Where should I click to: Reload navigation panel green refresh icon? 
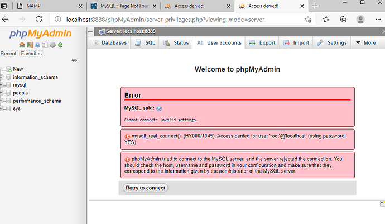coord(60,45)
